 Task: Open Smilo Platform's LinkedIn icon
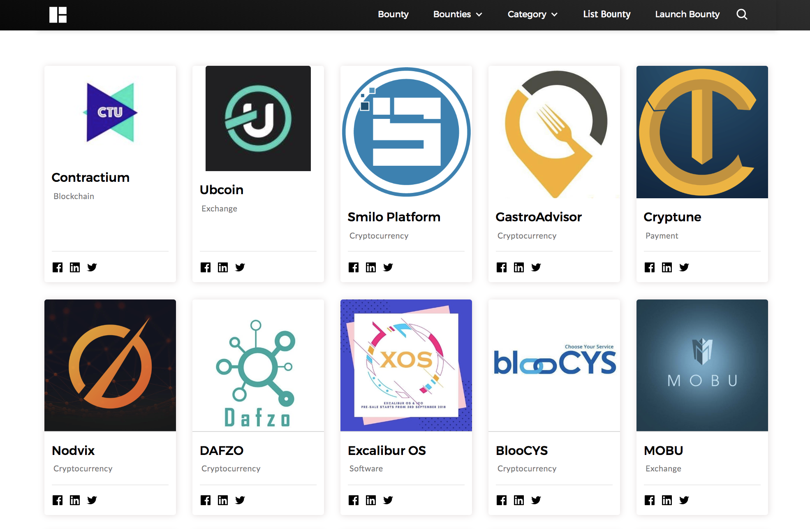point(370,267)
